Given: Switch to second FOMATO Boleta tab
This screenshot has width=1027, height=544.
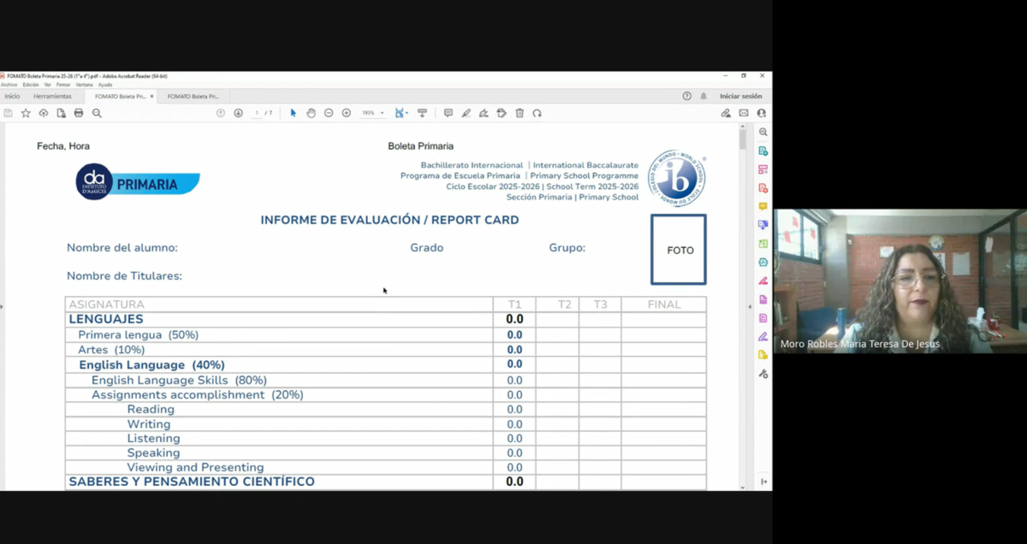Looking at the screenshot, I should tap(193, 97).
